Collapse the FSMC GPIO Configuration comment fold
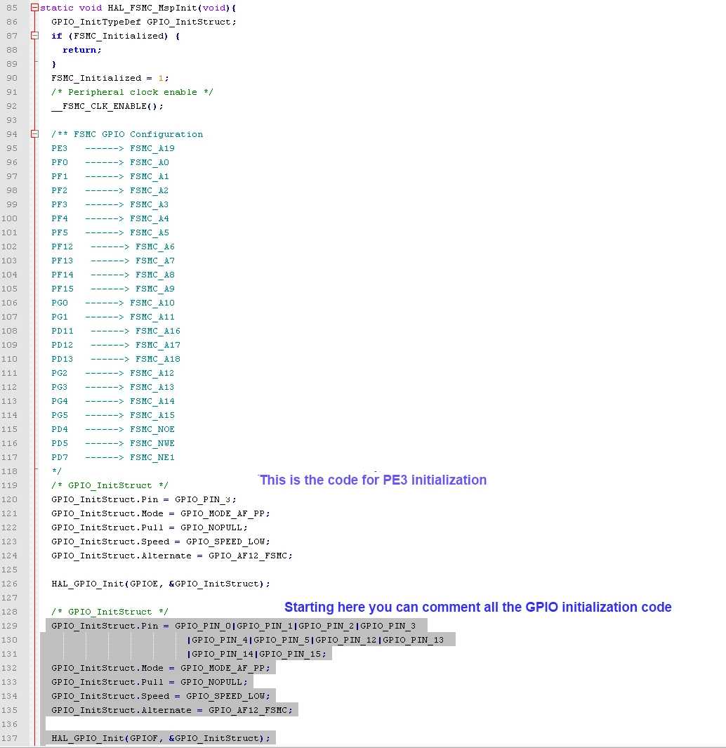The height and width of the screenshot is (748, 726). (x=34, y=134)
